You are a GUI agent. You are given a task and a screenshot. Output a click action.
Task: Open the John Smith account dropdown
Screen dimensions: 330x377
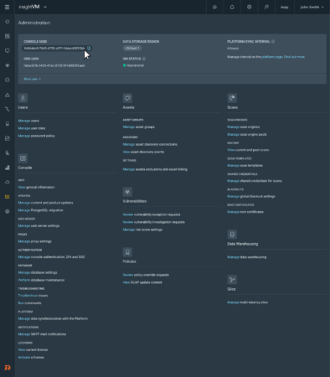pos(312,7)
